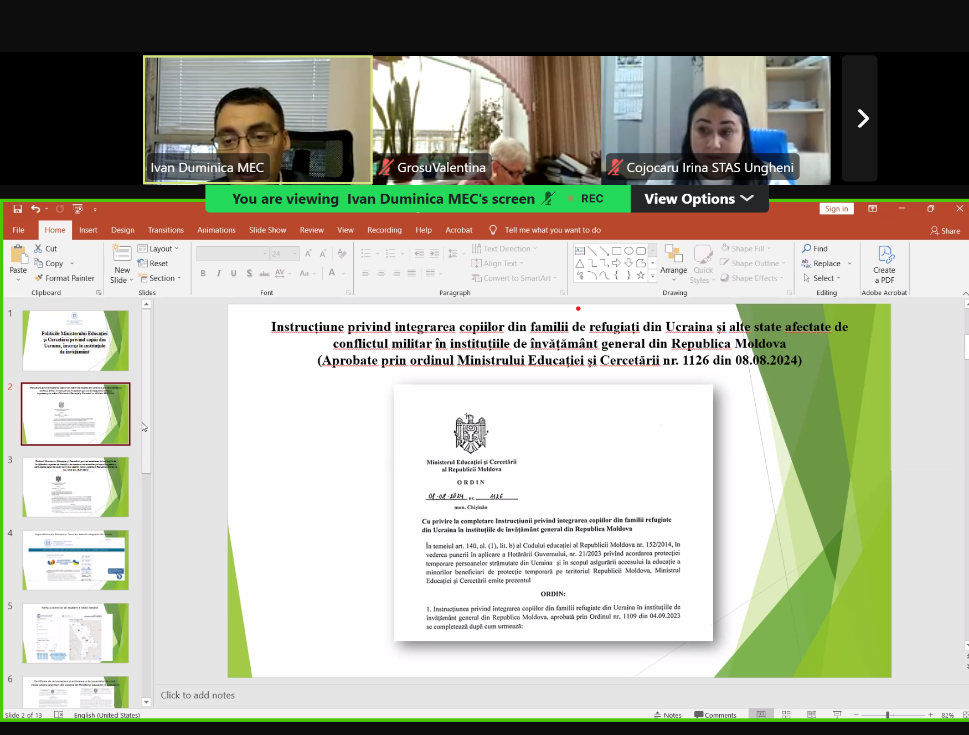Click the Format Painter tool
Image resolution: width=969 pixels, height=735 pixels.
[x=64, y=278]
